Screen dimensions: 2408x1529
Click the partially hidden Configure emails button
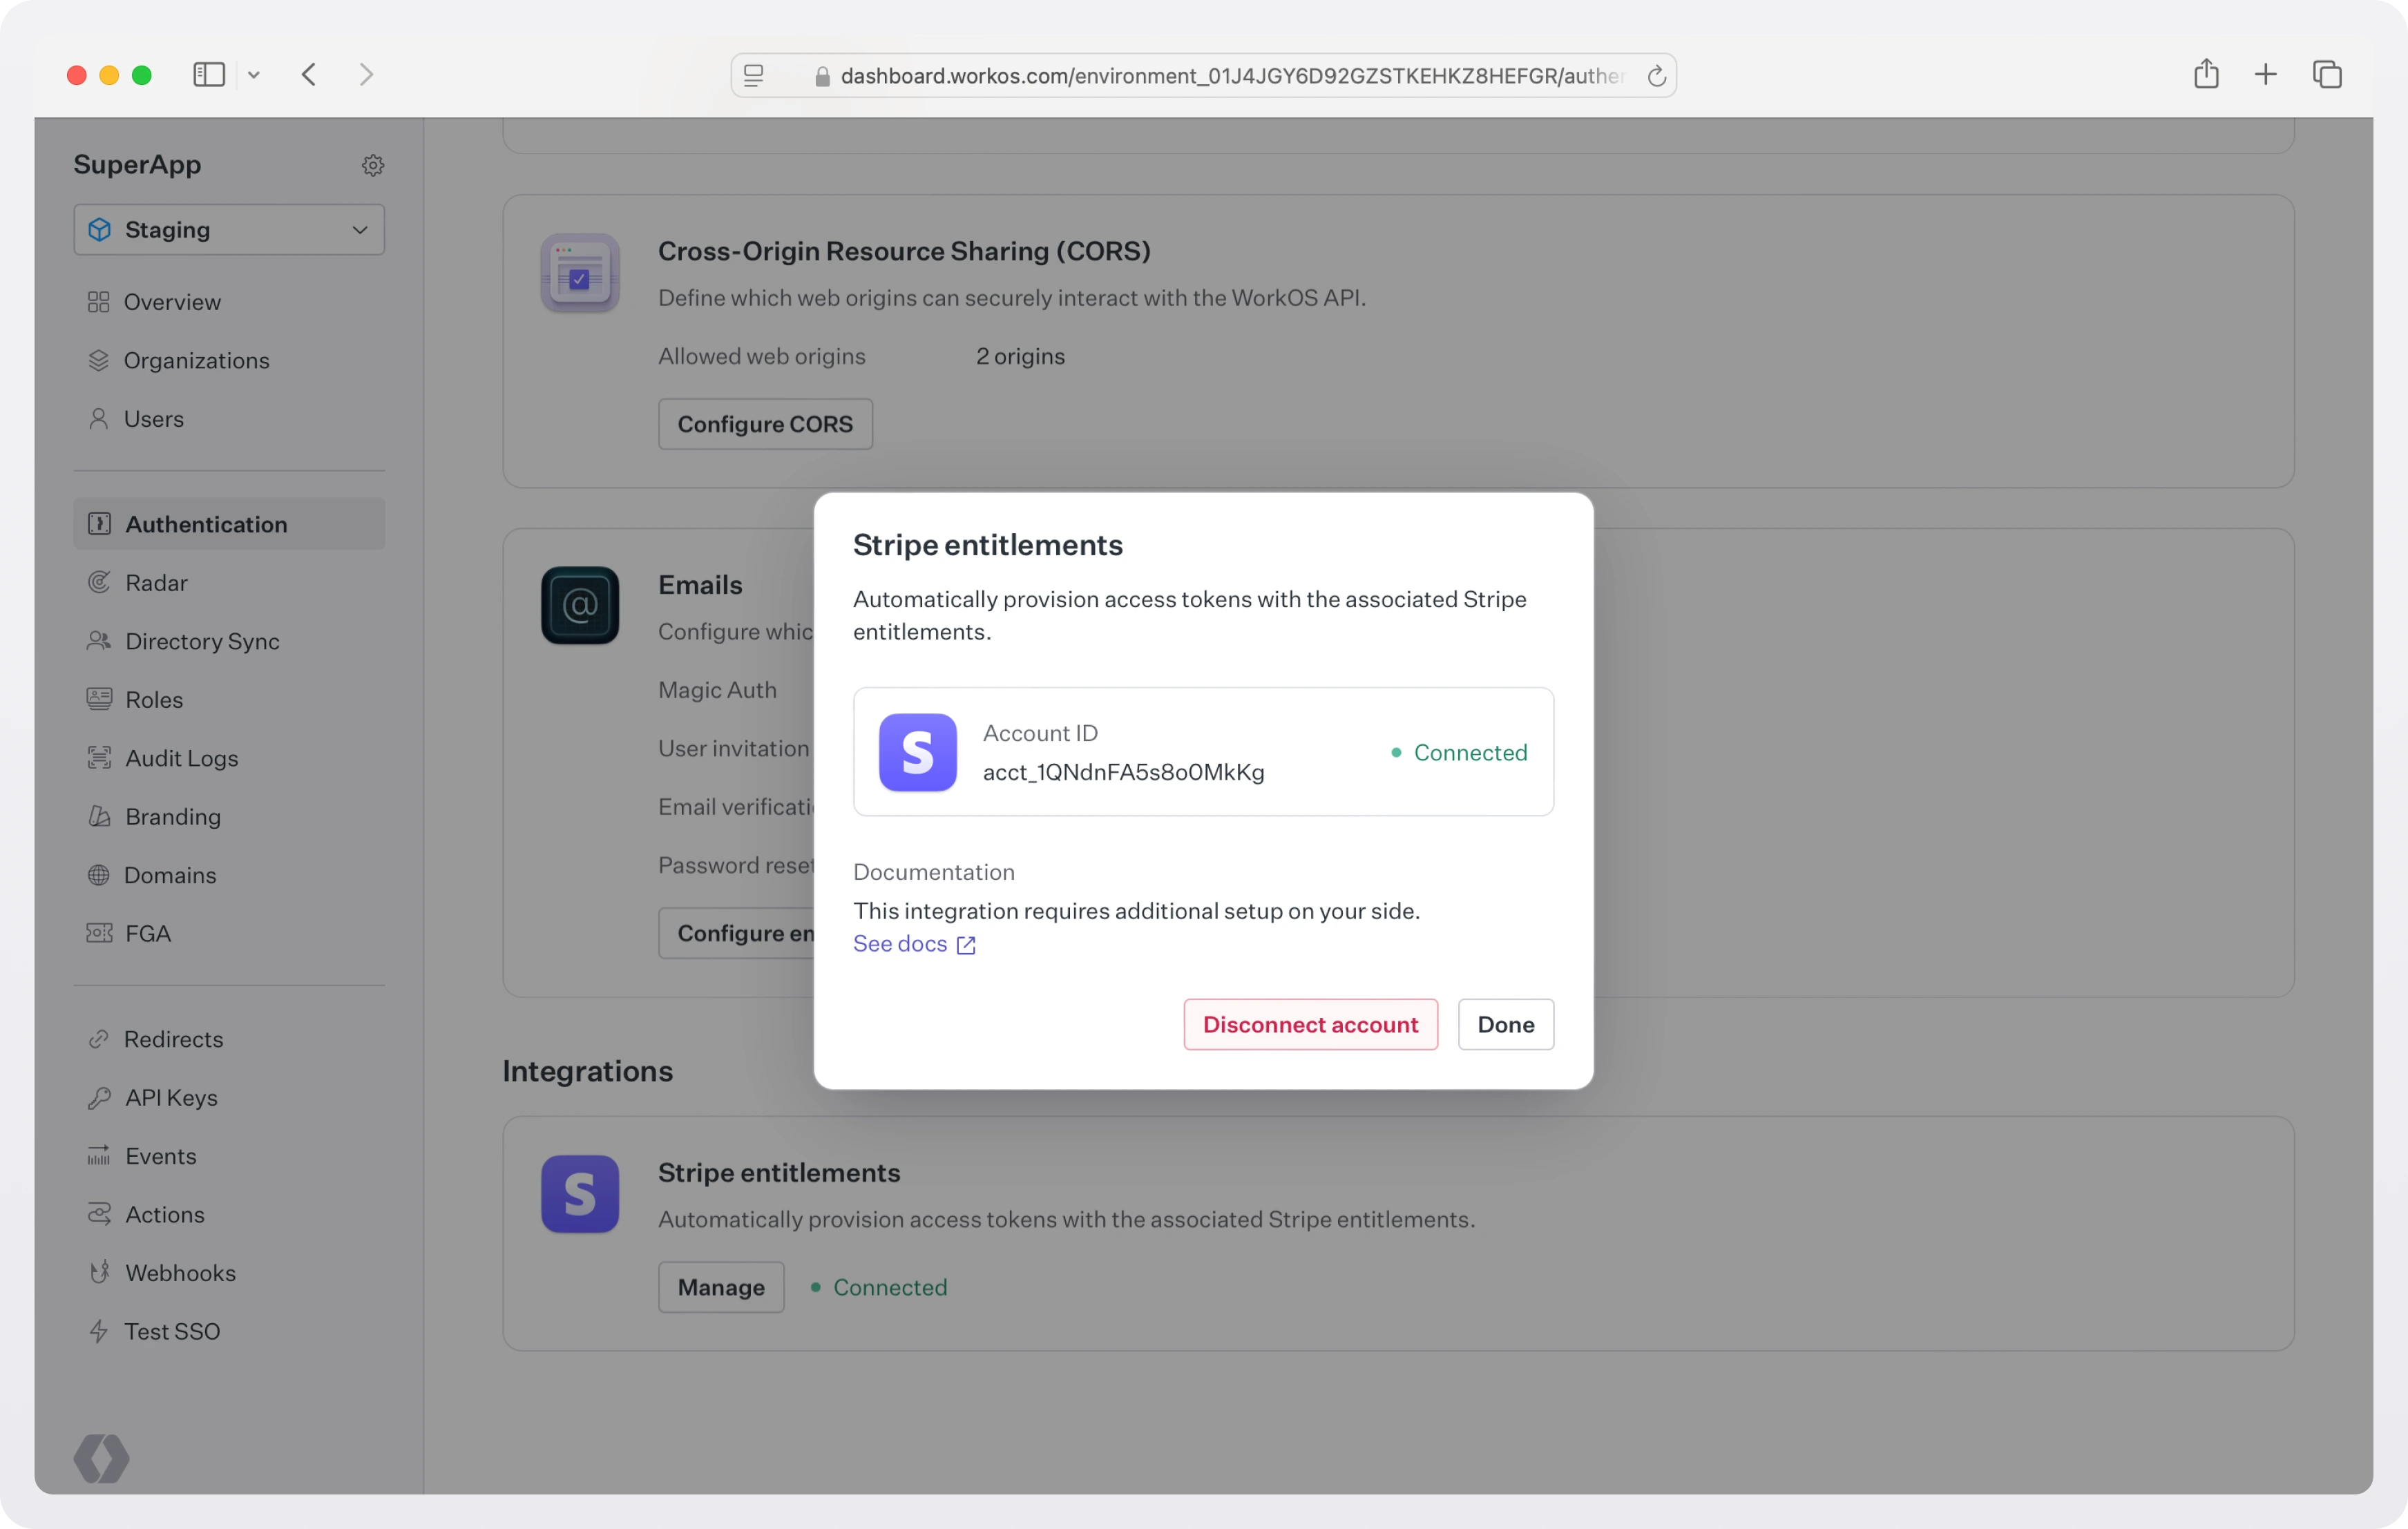tap(737, 933)
